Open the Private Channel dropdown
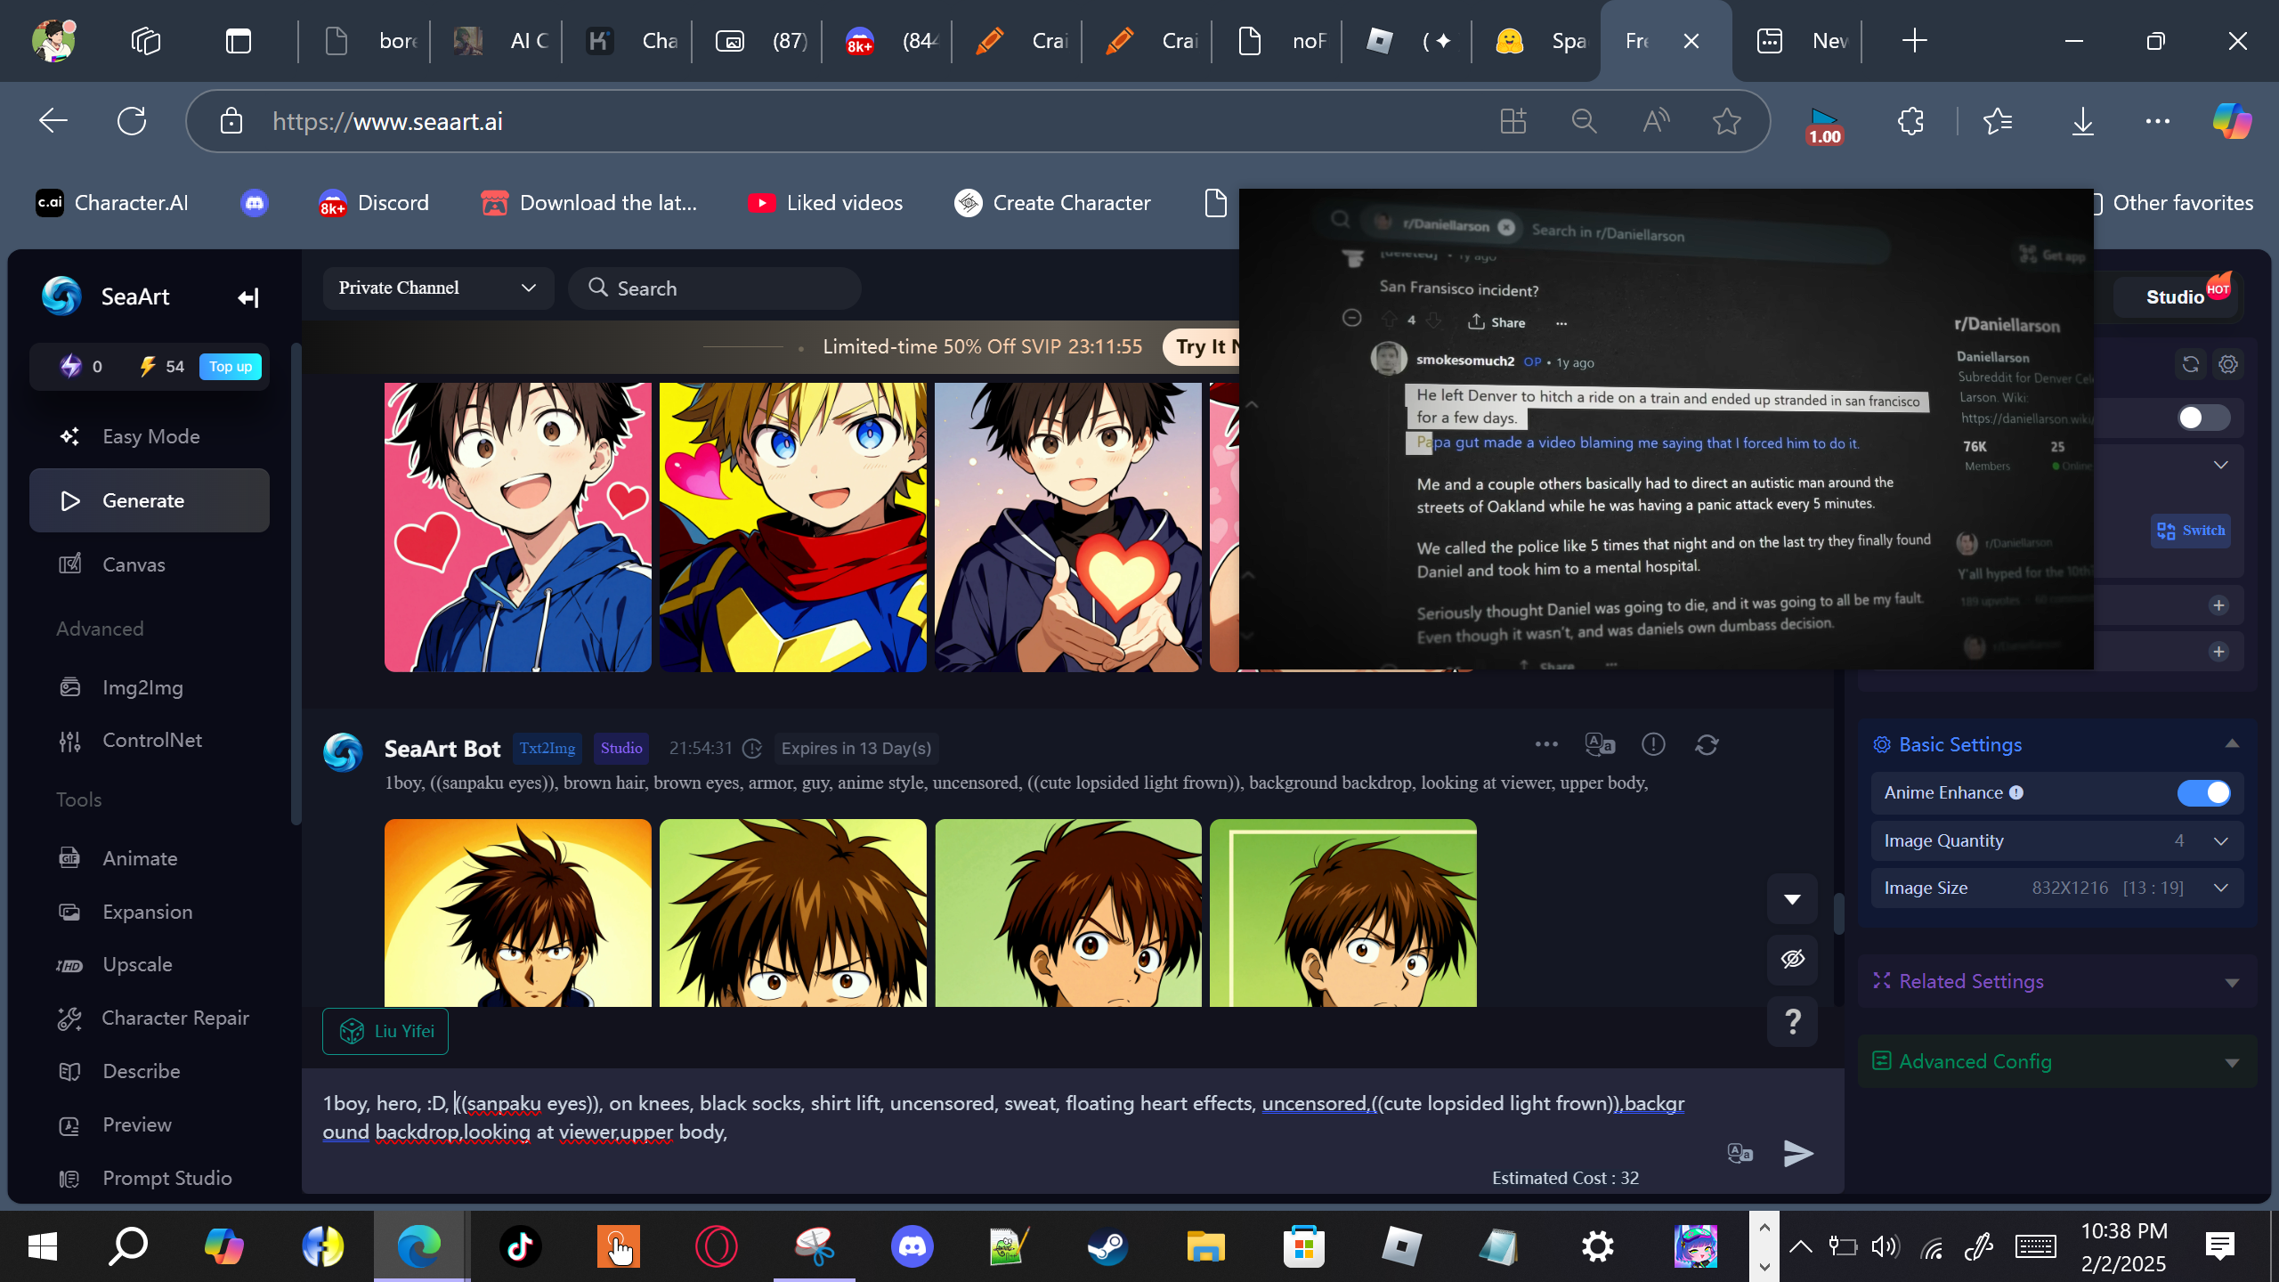The height and width of the screenshot is (1282, 2279). (x=437, y=288)
